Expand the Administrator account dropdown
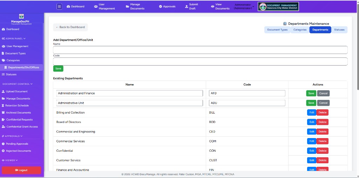This screenshot has height=178, width=359. tap(244, 6)
